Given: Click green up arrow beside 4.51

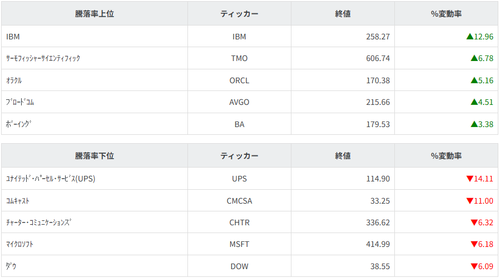Looking at the screenshot, I should coord(474,102).
